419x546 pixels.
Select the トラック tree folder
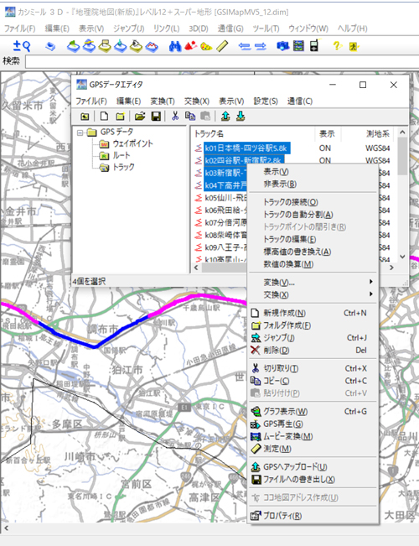tap(123, 167)
